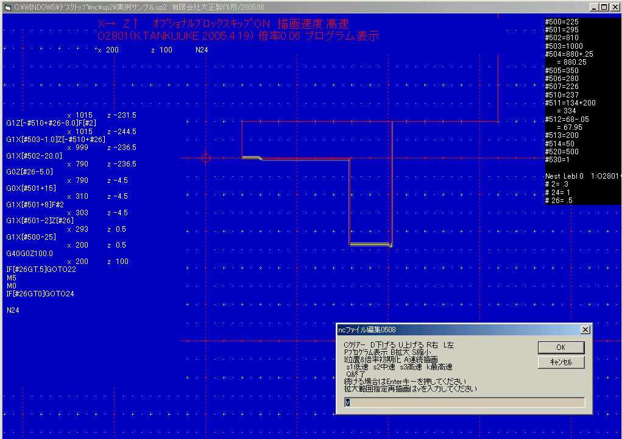Select the IF[#26GT.5]GOTO22 program line
Image resolution: width=622 pixels, height=439 pixels.
(41, 269)
